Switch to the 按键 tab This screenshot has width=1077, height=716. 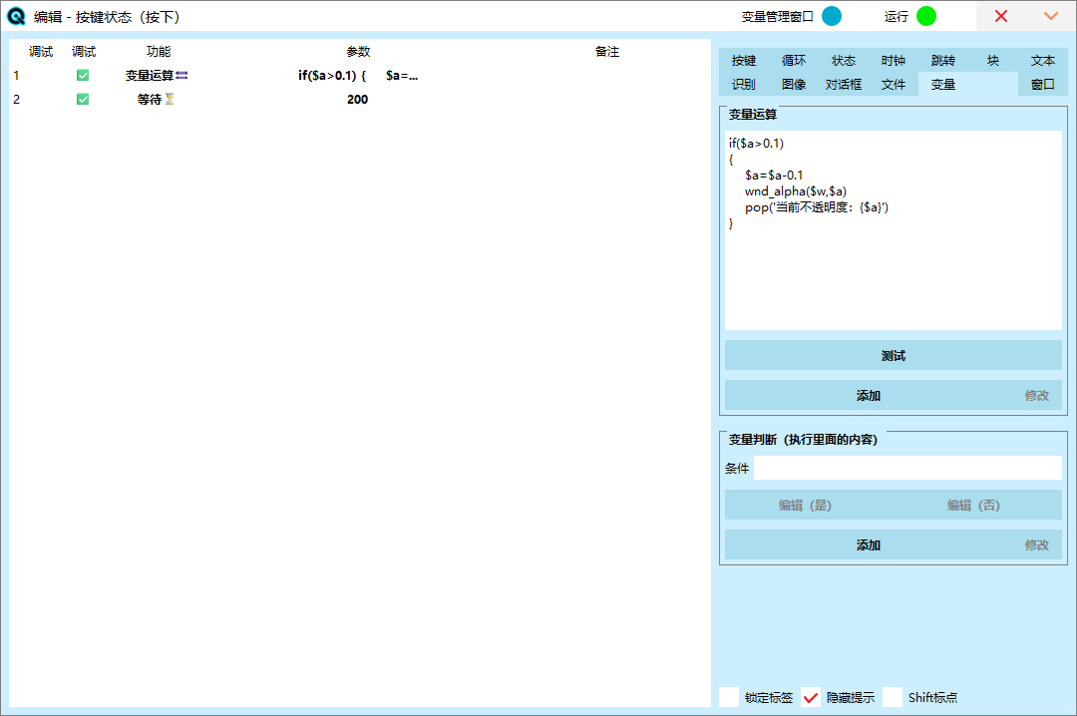744,61
